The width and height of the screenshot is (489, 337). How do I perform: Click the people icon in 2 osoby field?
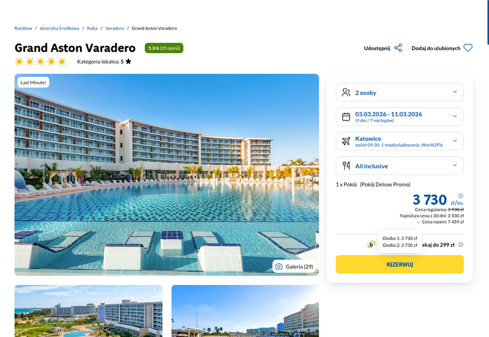(346, 92)
